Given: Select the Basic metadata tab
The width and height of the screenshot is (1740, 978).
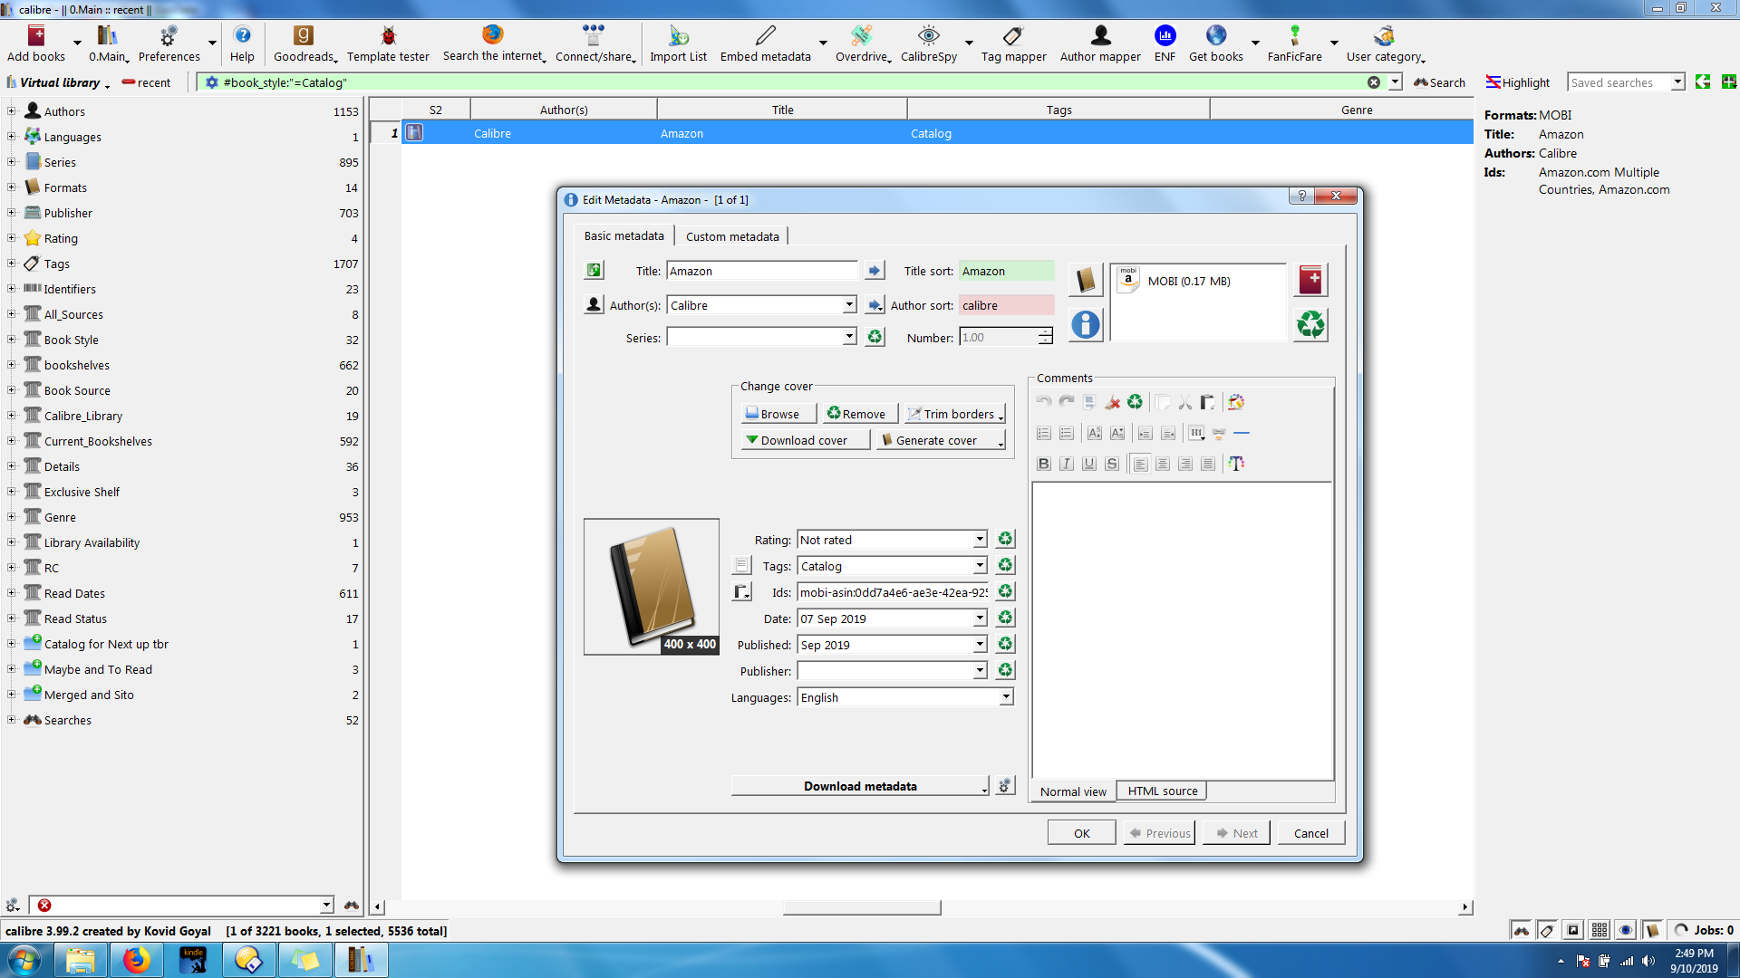Looking at the screenshot, I should pos(623,235).
